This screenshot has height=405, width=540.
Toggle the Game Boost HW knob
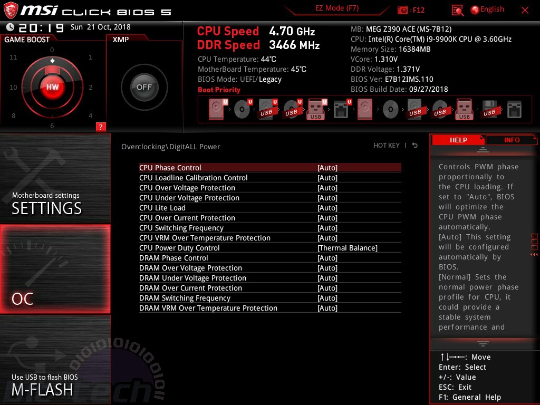[x=52, y=87]
